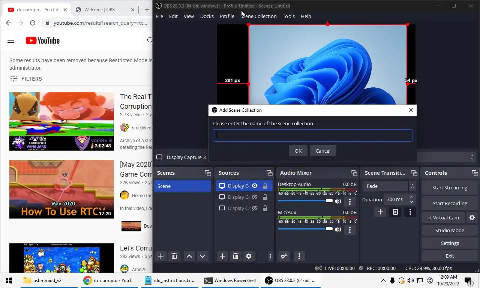This screenshot has width=480, height=288.
Task: Enable Studio Mode
Action: (450, 230)
